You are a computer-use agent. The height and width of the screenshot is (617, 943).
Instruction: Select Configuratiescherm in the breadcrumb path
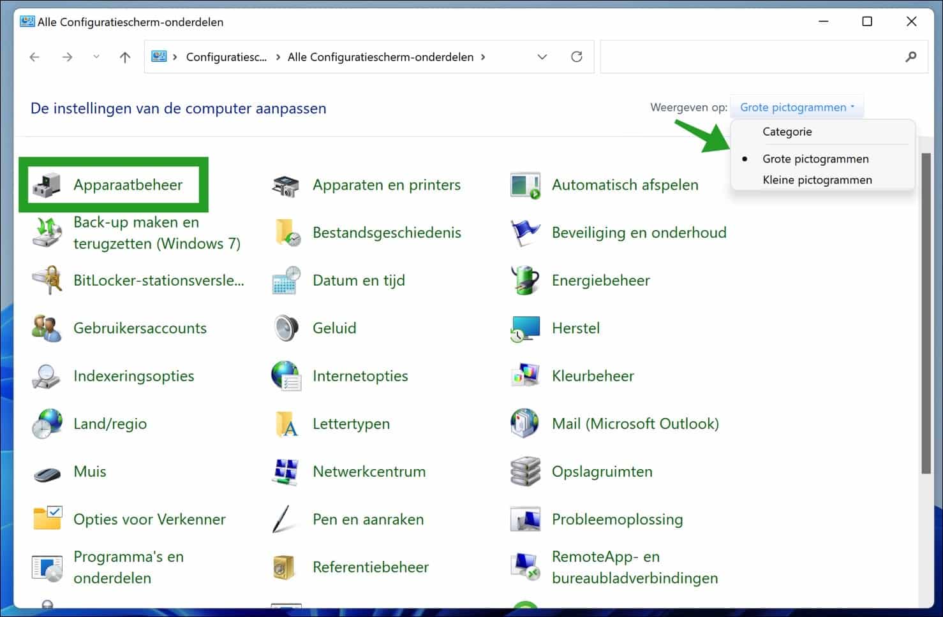(226, 57)
